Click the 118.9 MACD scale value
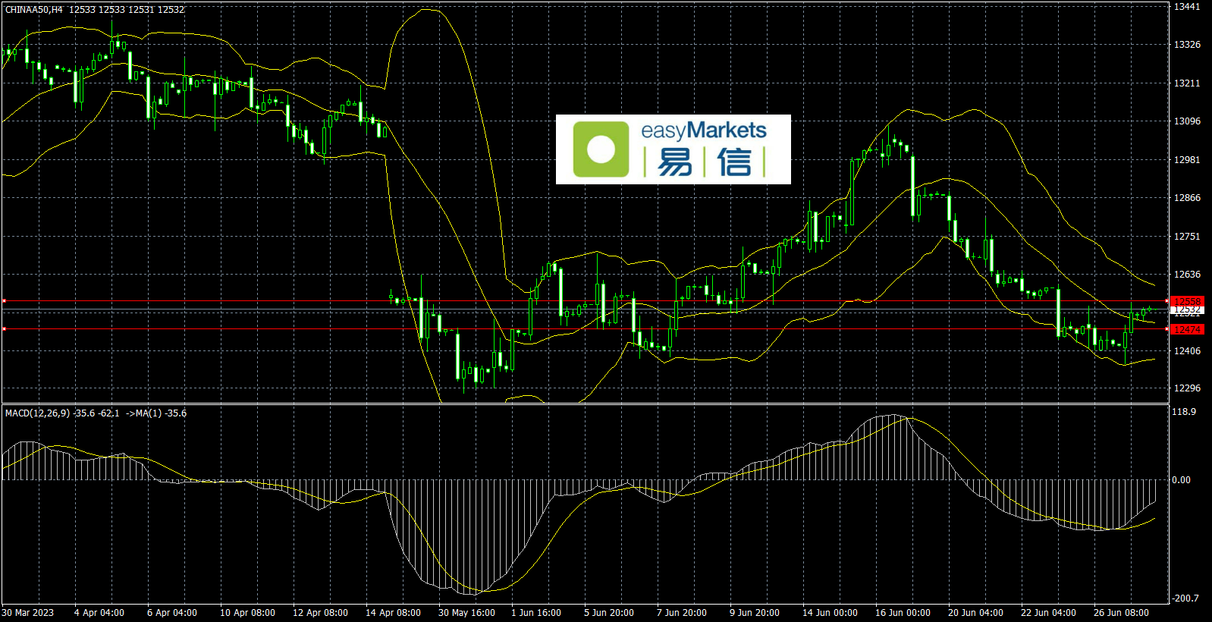 pyautogui.click(x=1184, y=412)
